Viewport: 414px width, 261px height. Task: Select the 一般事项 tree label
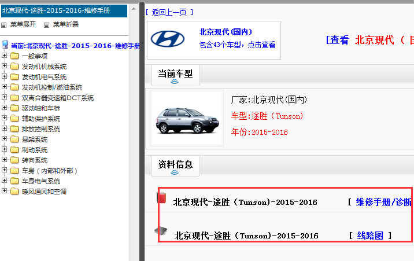[x=35, y=56]
